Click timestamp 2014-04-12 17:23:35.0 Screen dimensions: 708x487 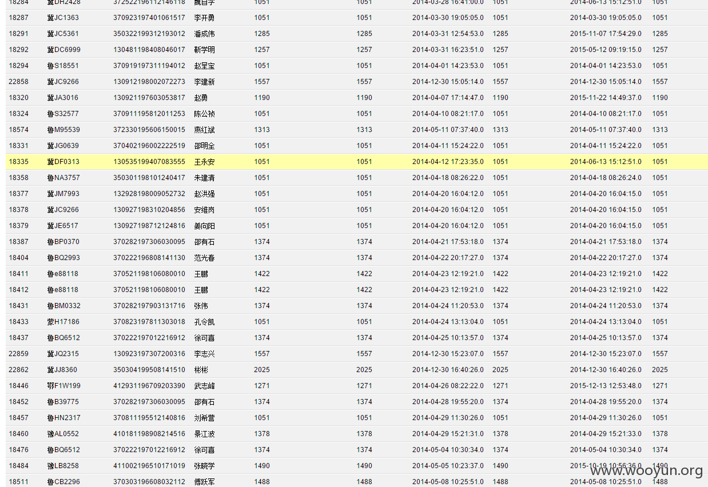(x=448, y=162)
